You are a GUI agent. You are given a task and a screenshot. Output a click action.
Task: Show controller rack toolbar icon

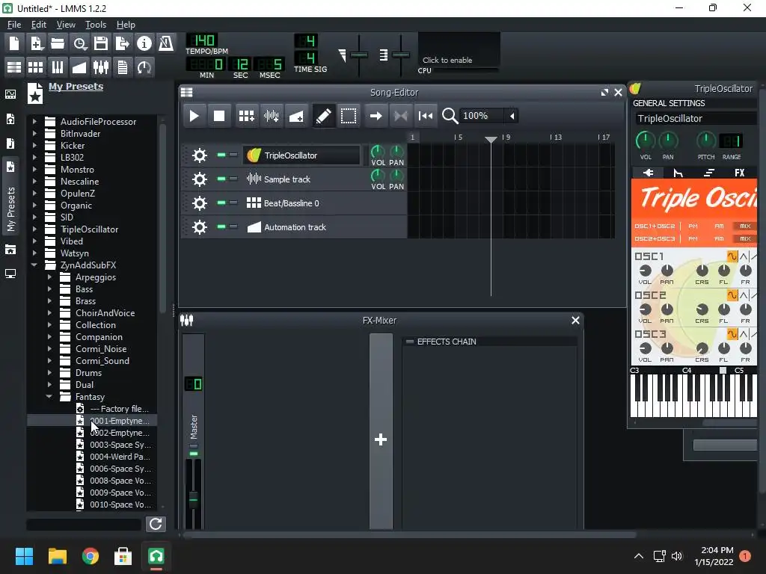(144, 67)
